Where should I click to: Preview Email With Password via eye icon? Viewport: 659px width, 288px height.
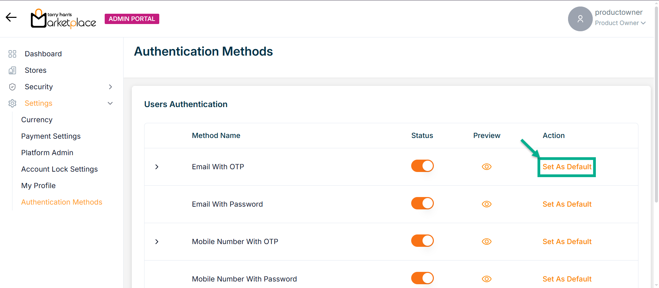(x=486, y=204)
